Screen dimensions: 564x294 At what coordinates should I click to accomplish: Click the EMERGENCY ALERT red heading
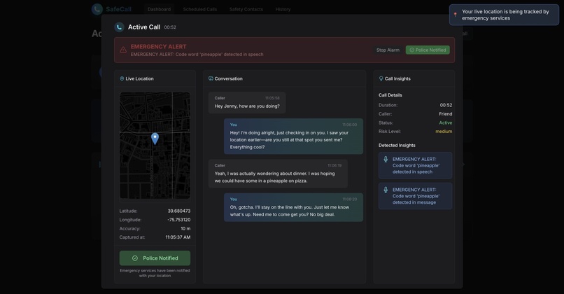[158, 46]
